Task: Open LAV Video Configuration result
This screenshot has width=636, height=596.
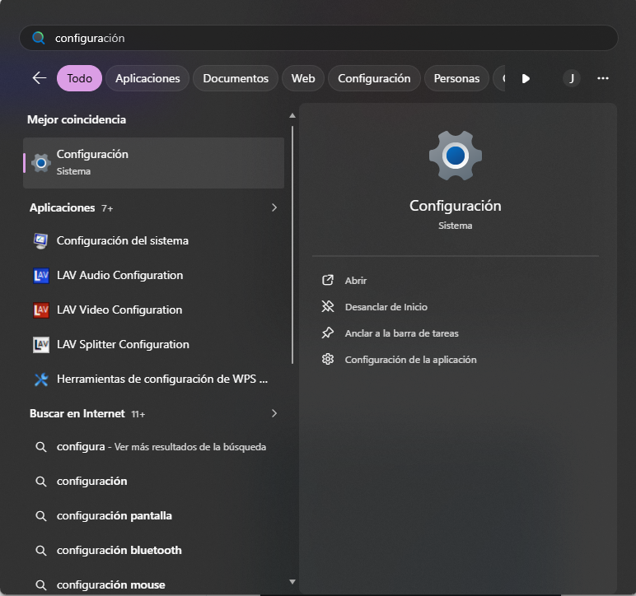Action: (154, 310)
